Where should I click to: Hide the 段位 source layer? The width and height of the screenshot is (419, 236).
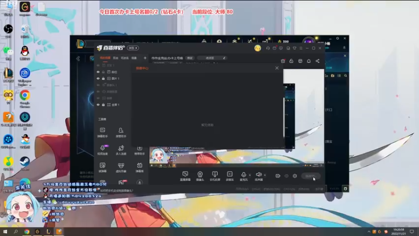(x=98, y=72)
